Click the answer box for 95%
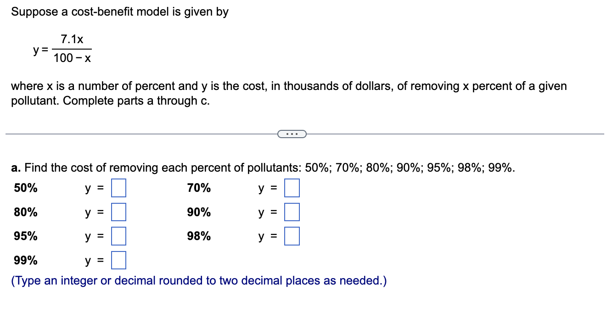607x335 pixels. (x=118, y=236)
